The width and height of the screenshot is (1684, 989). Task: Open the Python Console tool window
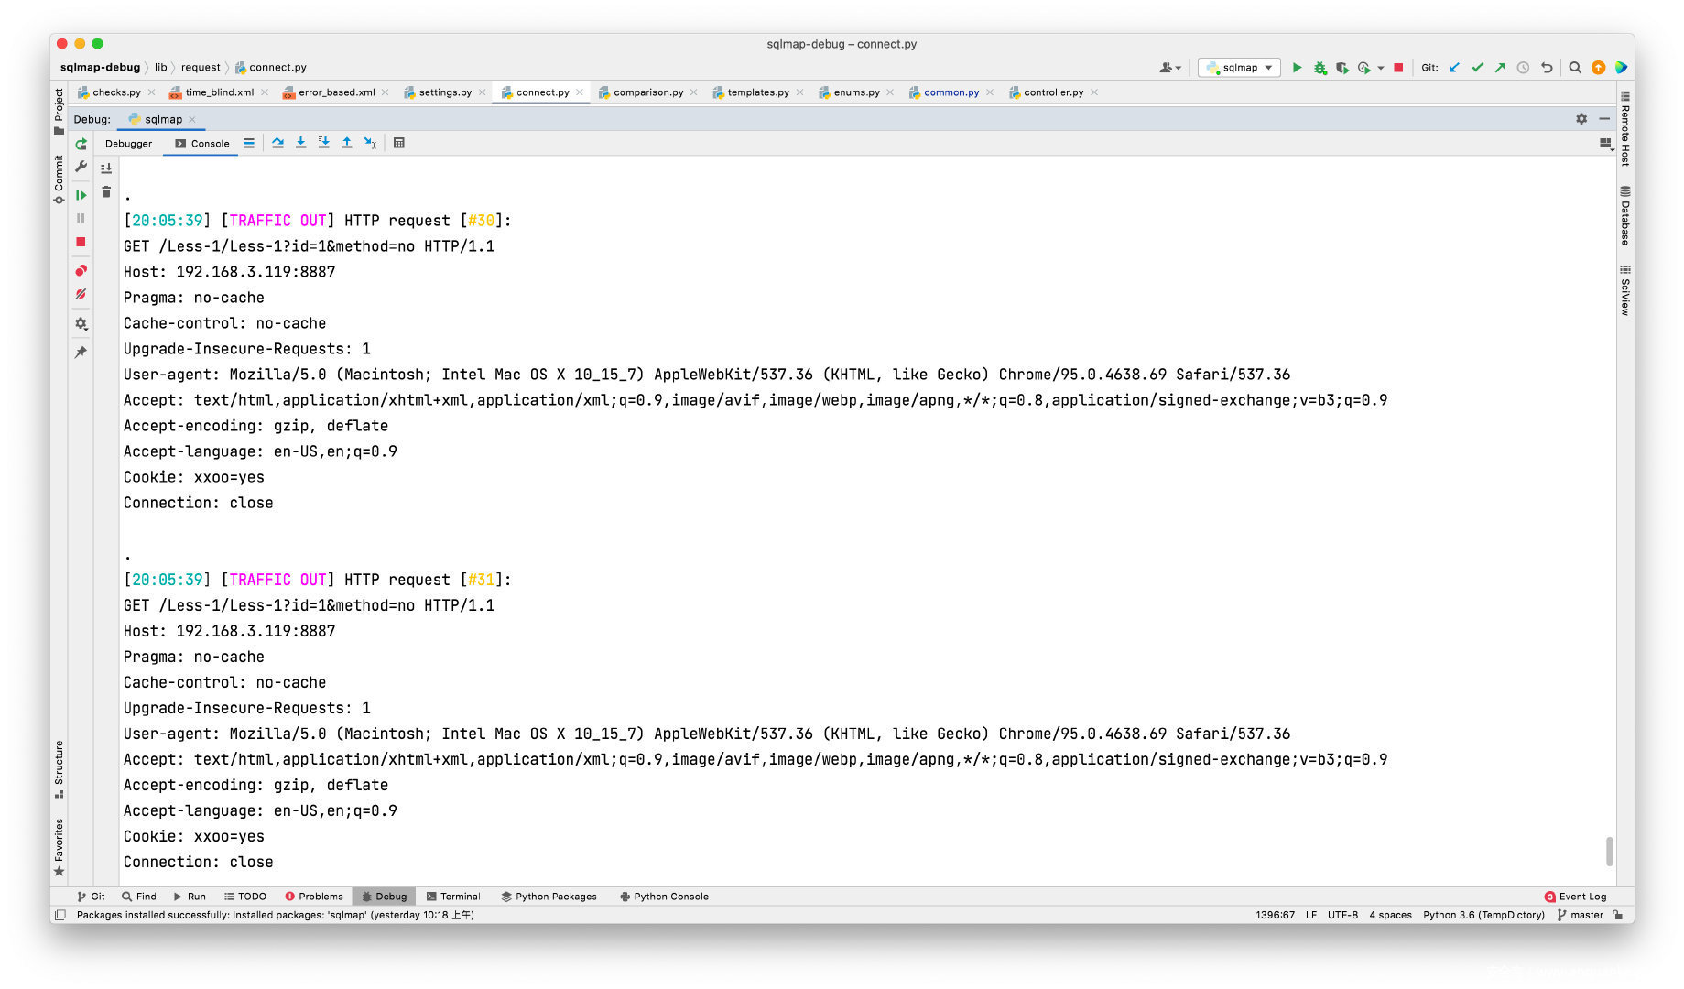tap(664, 897)
